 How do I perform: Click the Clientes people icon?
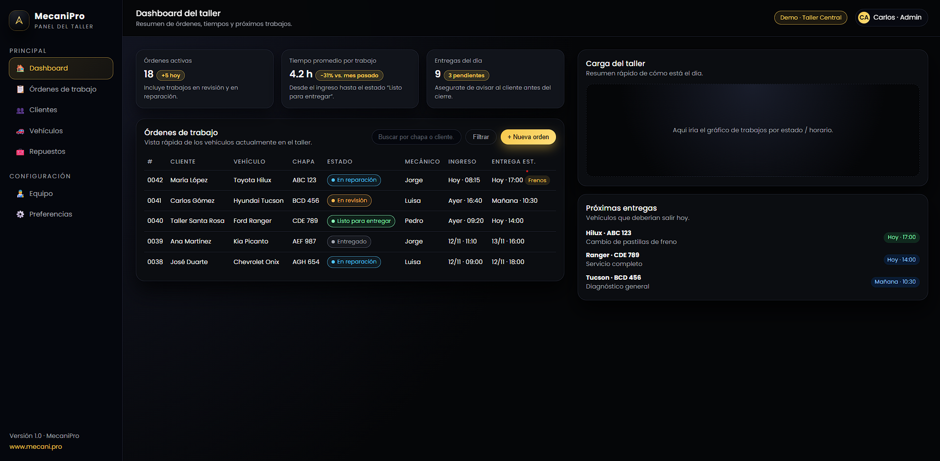(x=20, y=110)
